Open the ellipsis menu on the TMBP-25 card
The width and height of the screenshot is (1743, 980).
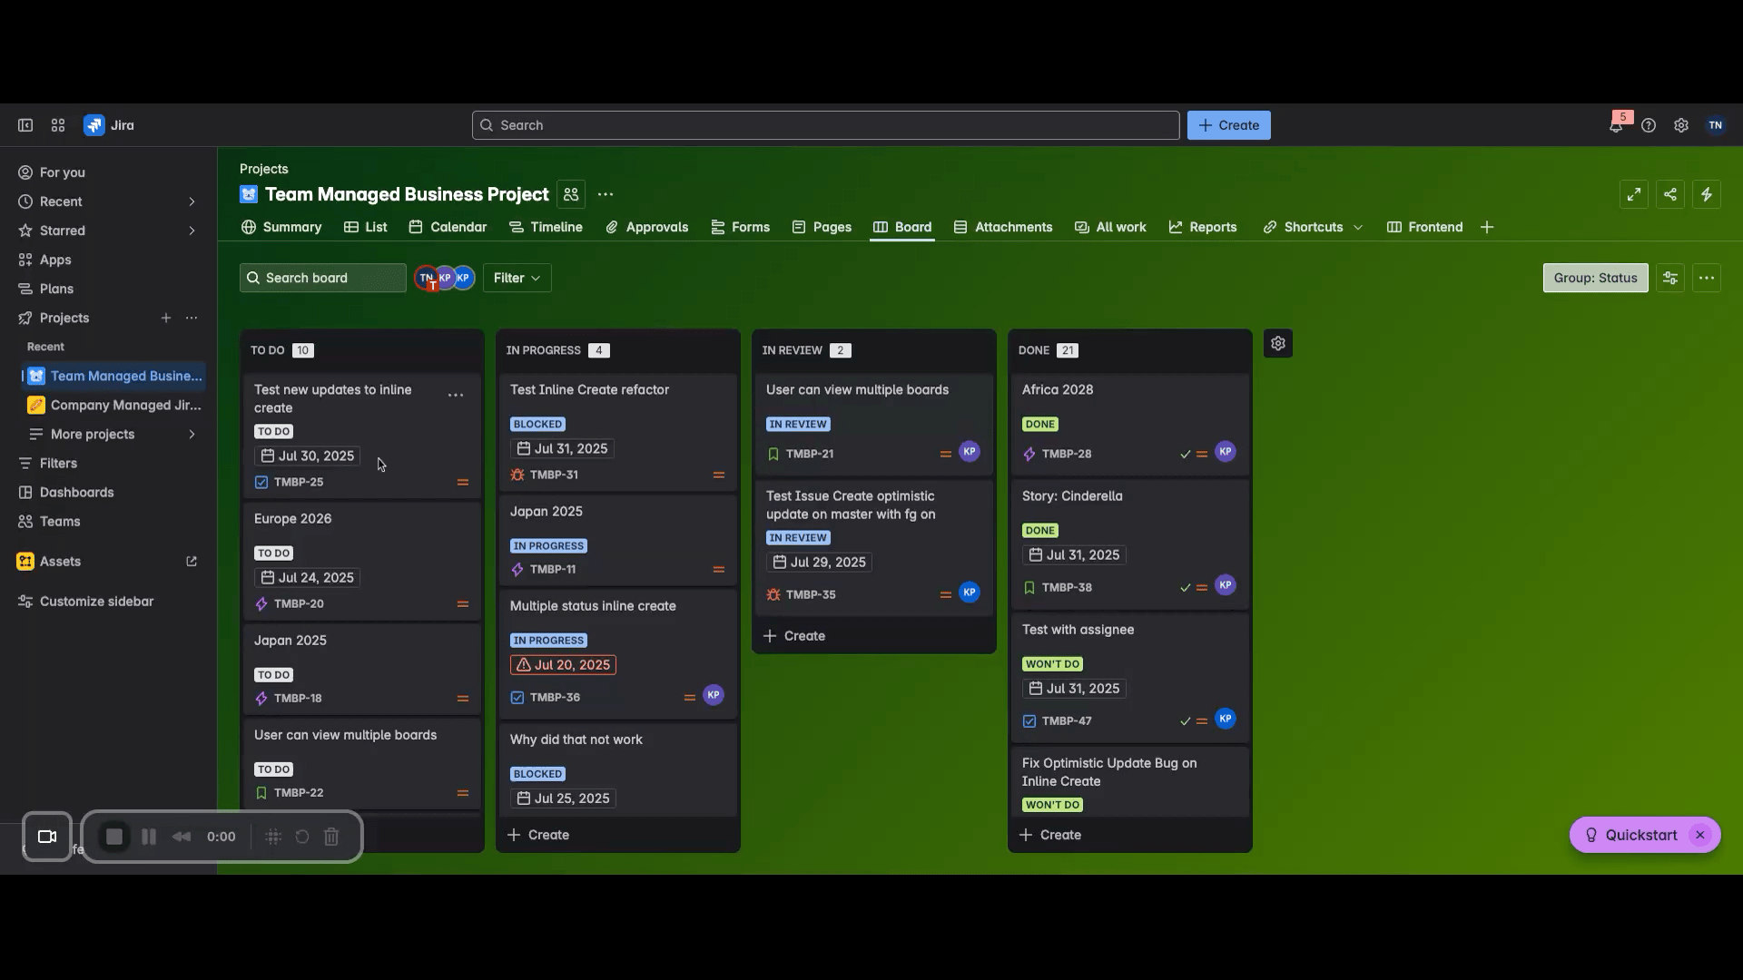pos(456,395)
